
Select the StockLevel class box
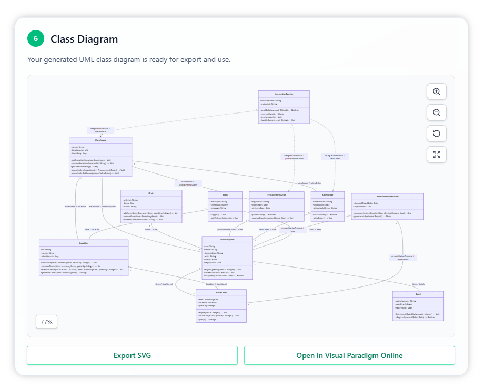(221, 305)
